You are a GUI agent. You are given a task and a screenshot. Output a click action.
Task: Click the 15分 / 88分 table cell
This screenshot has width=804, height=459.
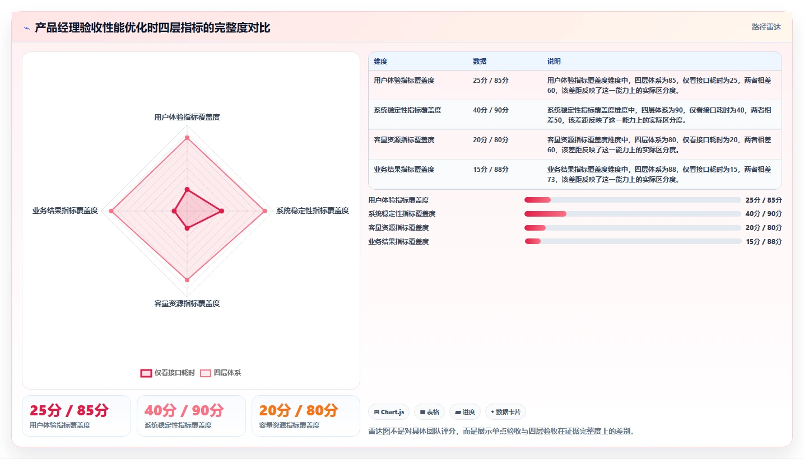click(491, 170)
